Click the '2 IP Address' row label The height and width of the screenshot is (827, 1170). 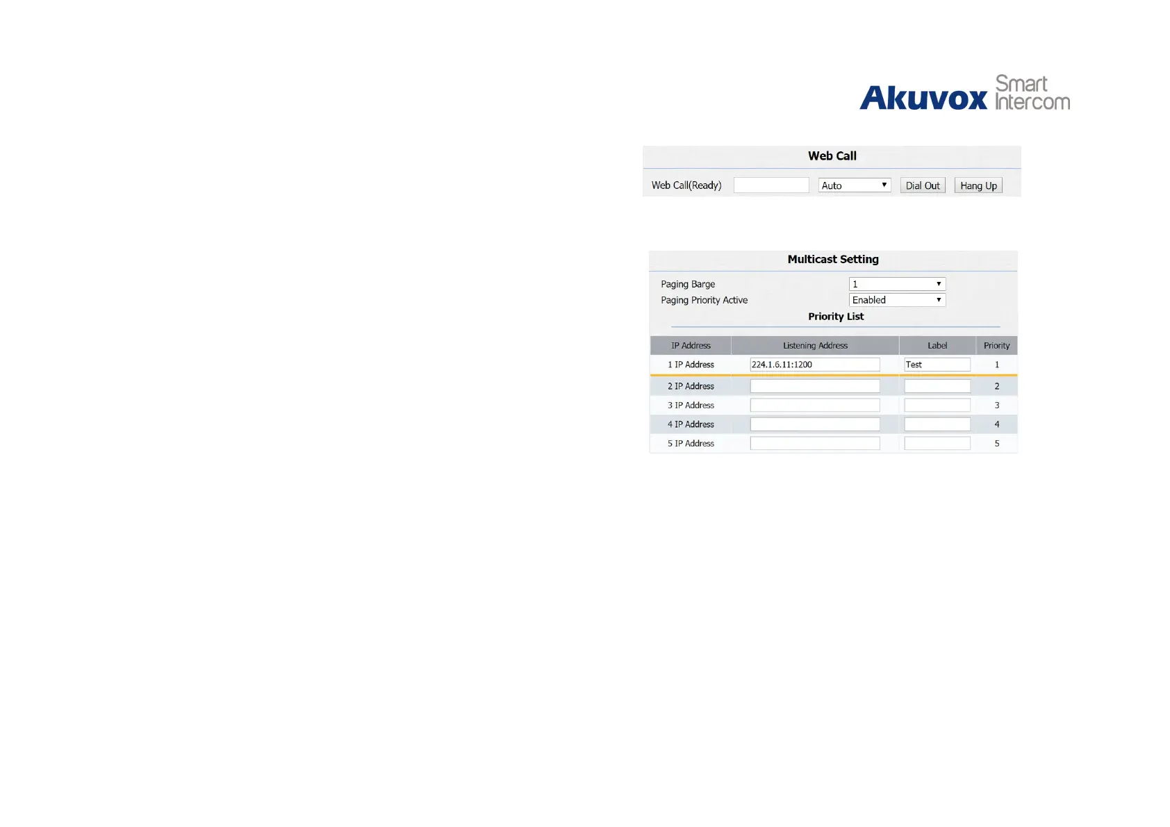[691, 386]
